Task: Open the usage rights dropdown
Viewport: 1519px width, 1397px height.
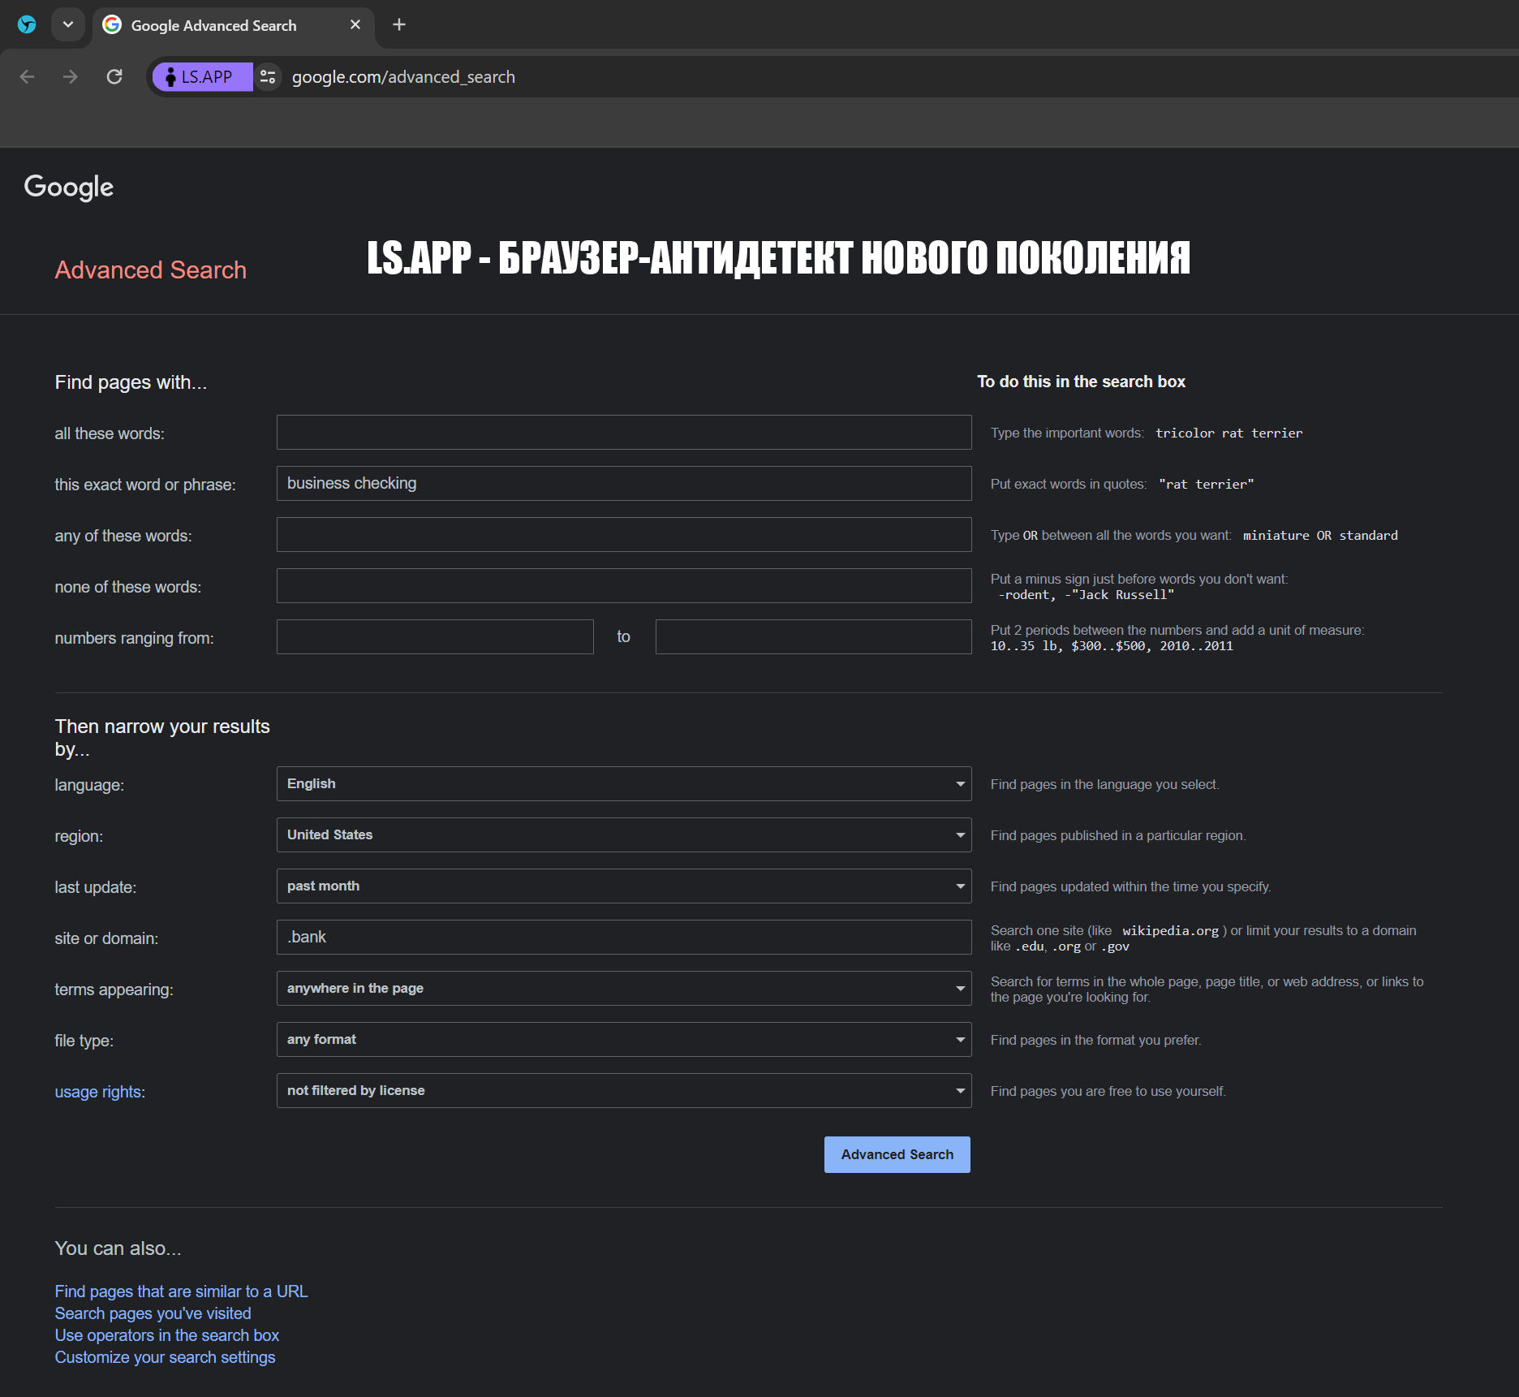Action: [624, 1091]
